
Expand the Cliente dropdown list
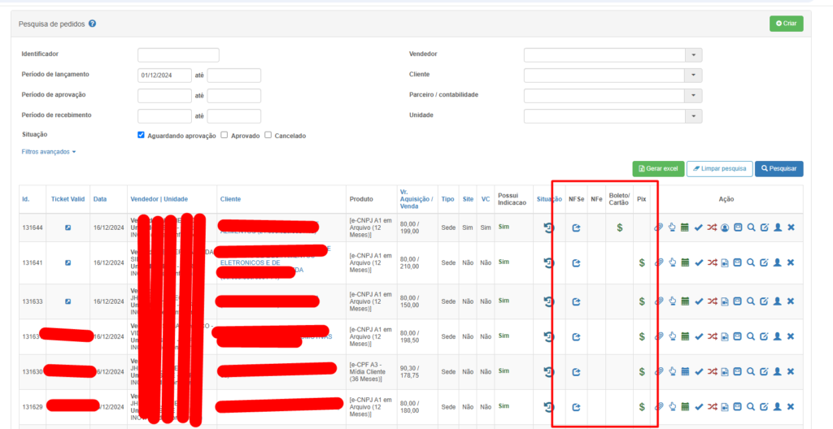pos(693,75)
